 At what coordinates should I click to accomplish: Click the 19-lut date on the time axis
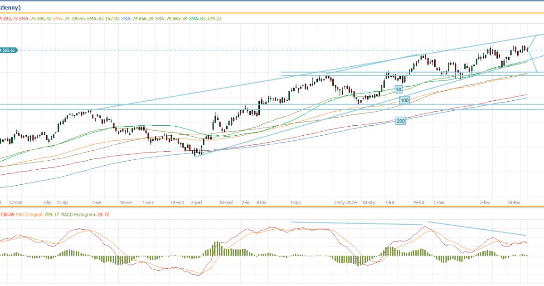[x=418, y=203]
